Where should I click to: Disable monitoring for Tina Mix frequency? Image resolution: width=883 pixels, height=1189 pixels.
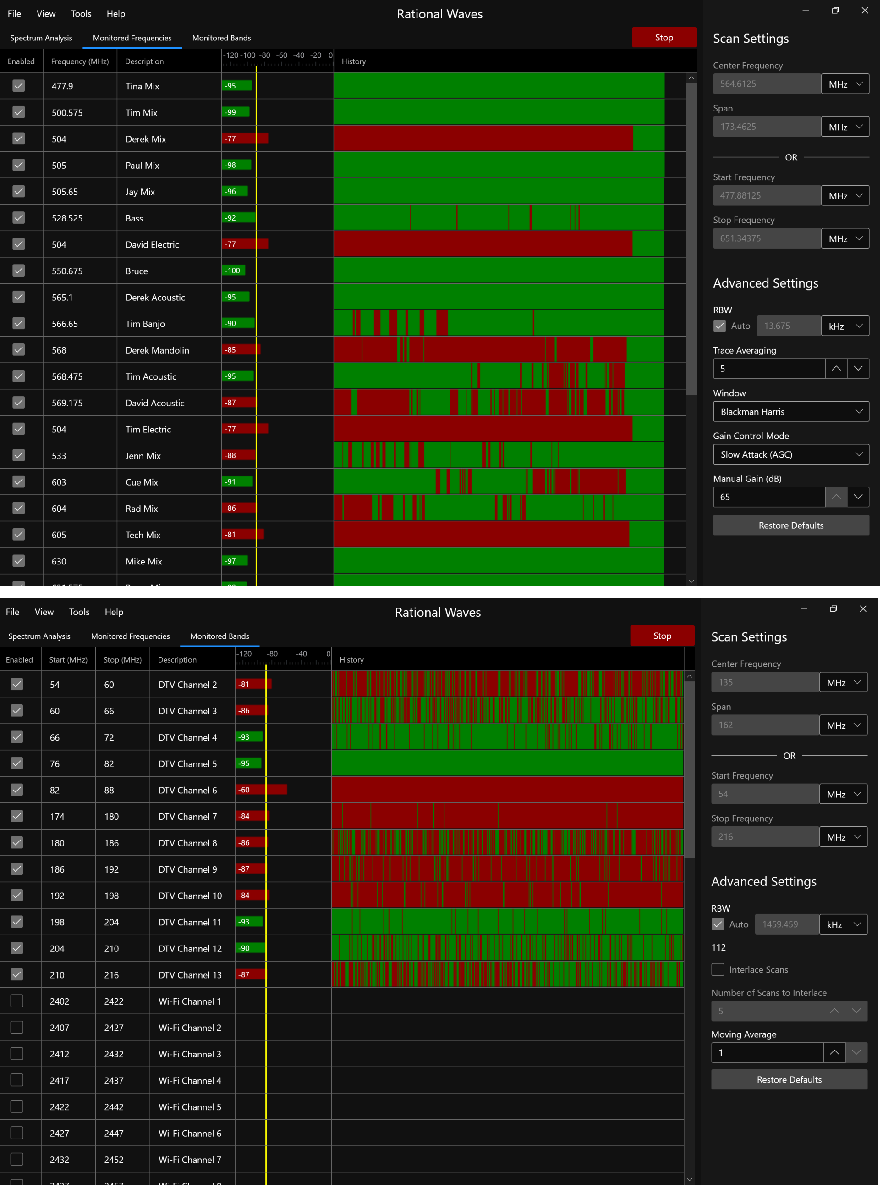coord(19,86)
